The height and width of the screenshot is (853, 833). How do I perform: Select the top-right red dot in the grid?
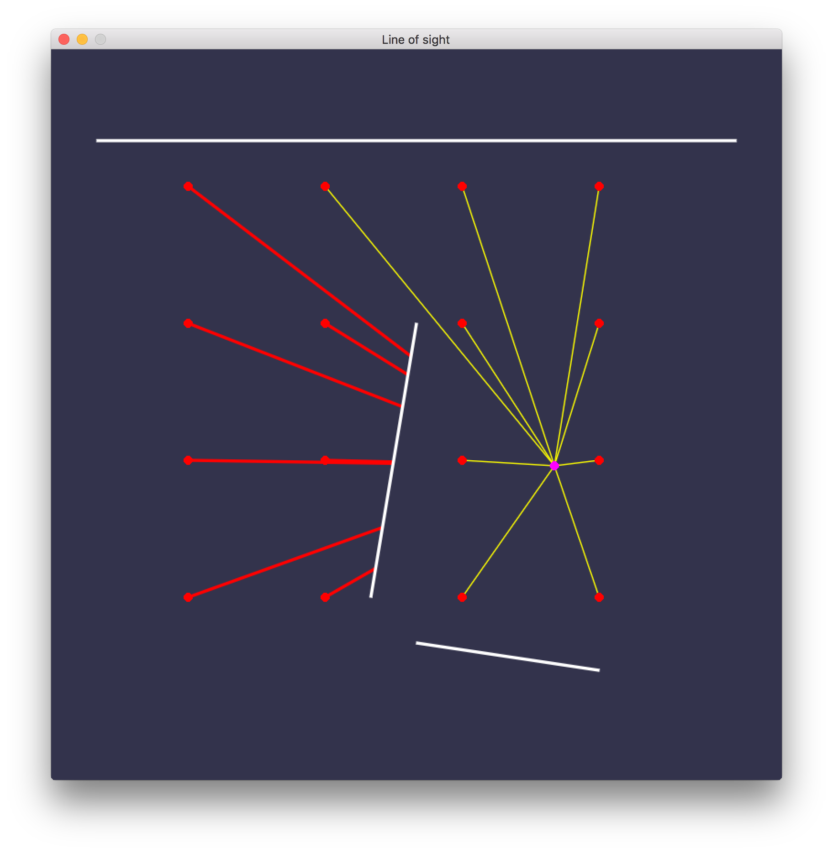coord(599,186)
